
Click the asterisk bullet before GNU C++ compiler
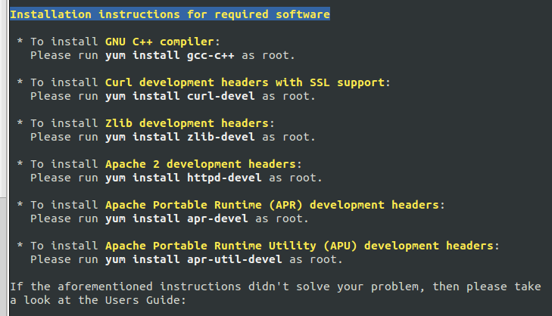pyautogui.click(x=20, y=41)
